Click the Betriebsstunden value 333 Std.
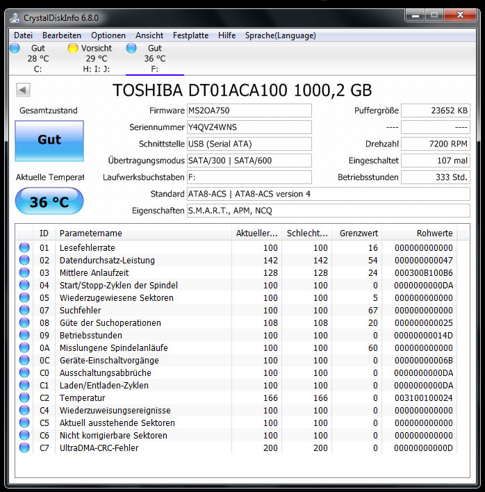The image size is (485, 492). click(x=436, y=177)
